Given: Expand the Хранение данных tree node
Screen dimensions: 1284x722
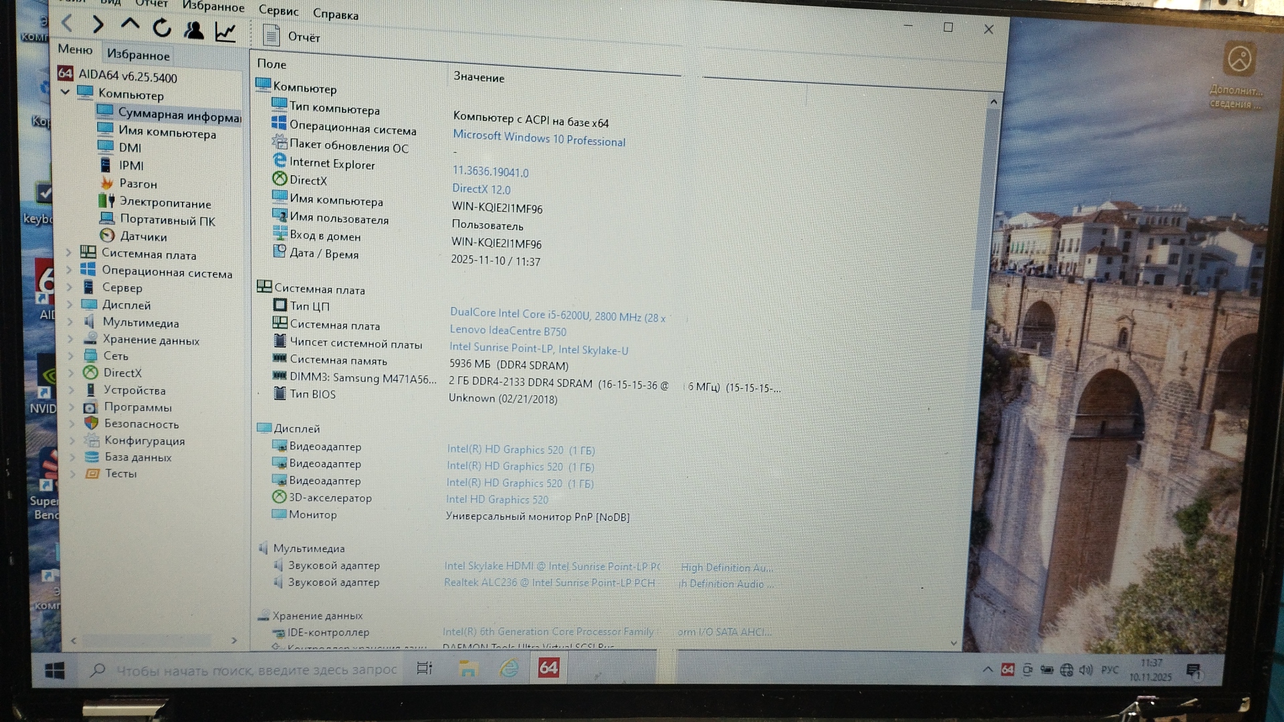Looking at the screenshot, I should coord(70,340).
